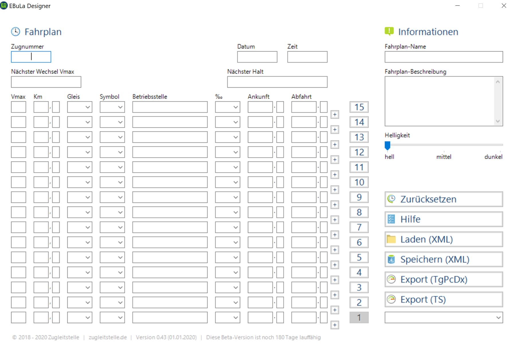Click Export (TgPcDx)

coord(444,279)
